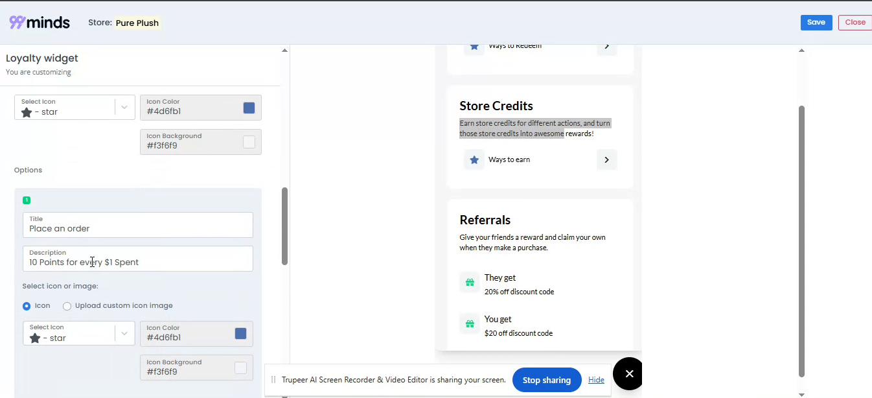The height and width of the screenshot is (398, 872).
Task: Click the Pure Plush store name
Action: click(x=137, y=23)
